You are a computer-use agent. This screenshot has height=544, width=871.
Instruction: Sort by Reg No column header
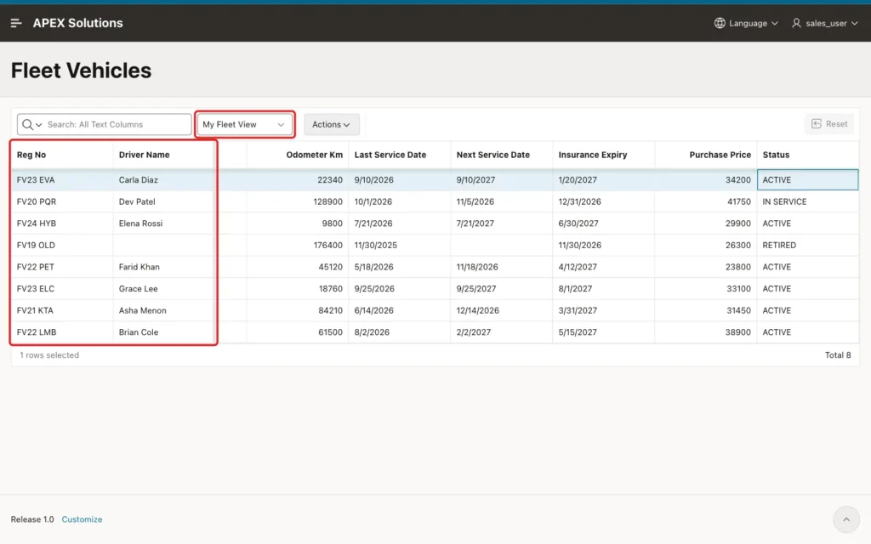(x=31, y=155)
